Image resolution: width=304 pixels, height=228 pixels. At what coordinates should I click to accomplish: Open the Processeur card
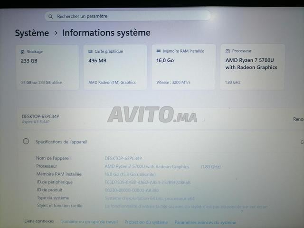[252, 66]
